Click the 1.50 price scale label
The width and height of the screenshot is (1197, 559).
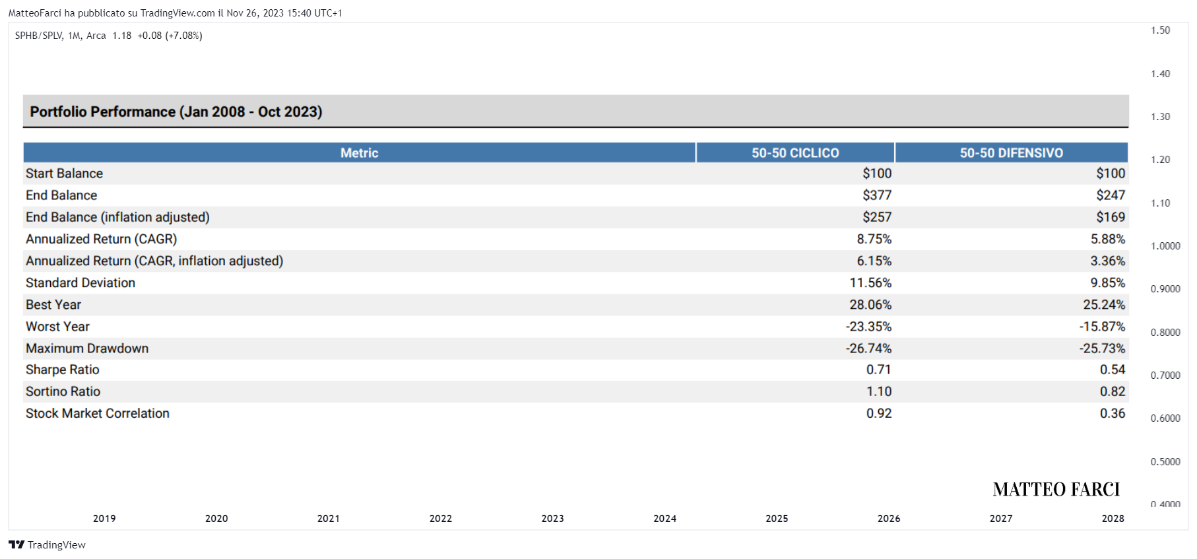click(x=1160, y=30)
